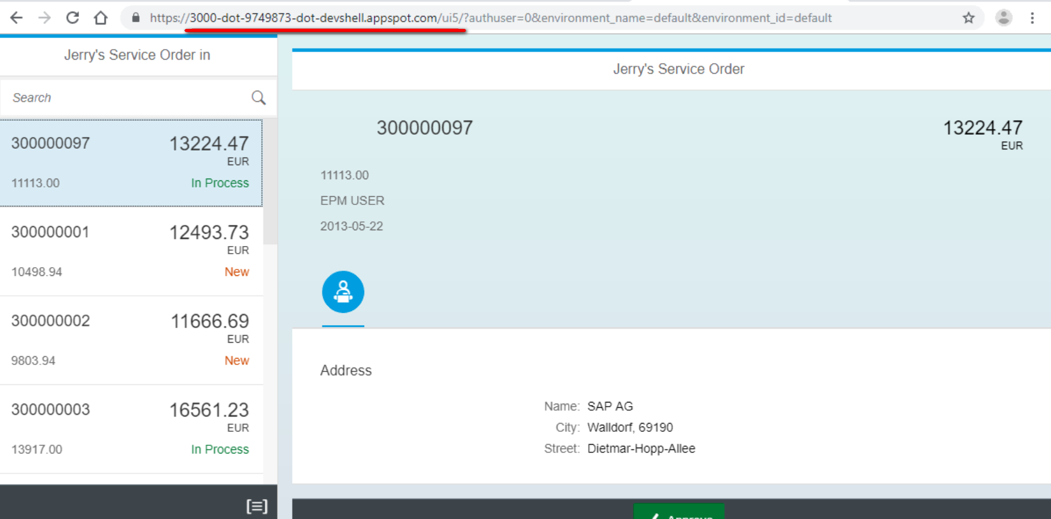Select service order 300000097
1051x519 pixels.
point(131,163)
